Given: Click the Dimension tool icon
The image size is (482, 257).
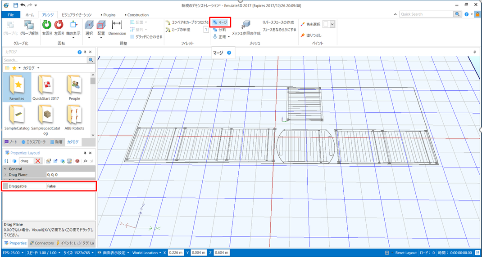Looking at the screenshot, I should point(117,25).
